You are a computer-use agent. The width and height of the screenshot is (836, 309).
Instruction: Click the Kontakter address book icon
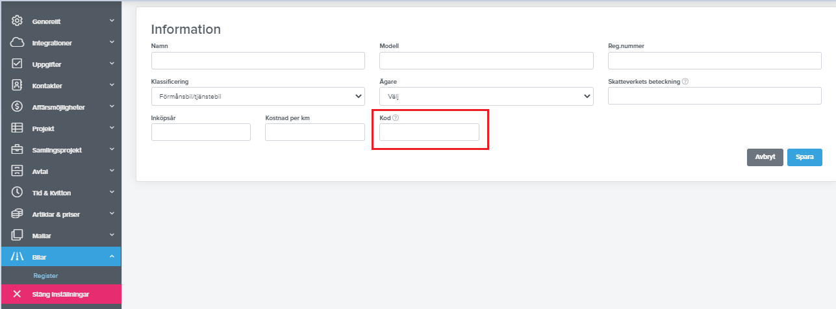click(18, 86)
